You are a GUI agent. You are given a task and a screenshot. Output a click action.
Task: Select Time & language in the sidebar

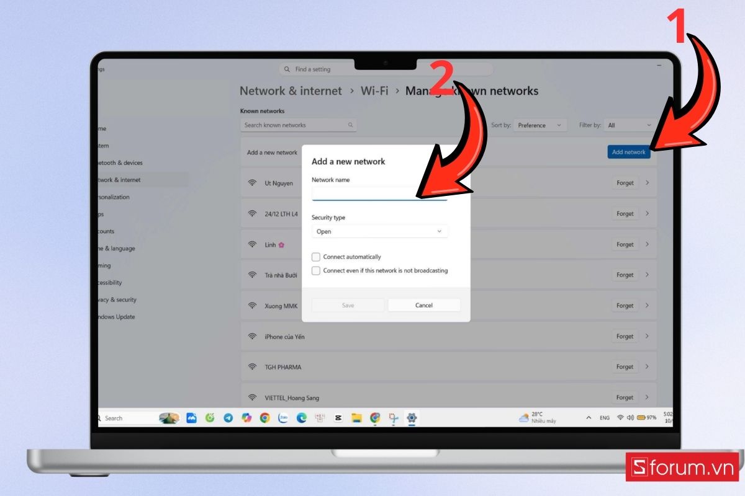point(115,249)
